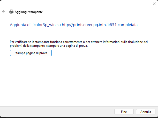
Task: Close the Aggiungi stampante dialog window
Action: click(x=154, y=4)
